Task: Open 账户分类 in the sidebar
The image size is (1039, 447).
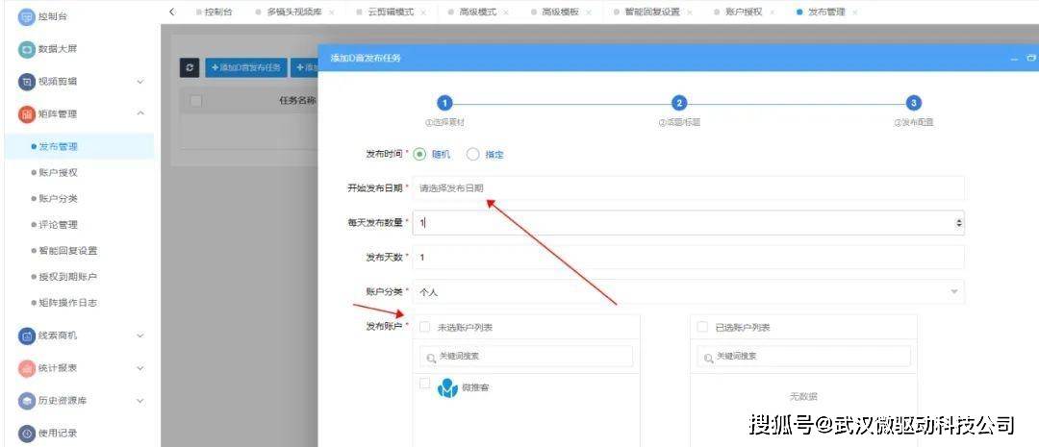Action: click(59, 199)
